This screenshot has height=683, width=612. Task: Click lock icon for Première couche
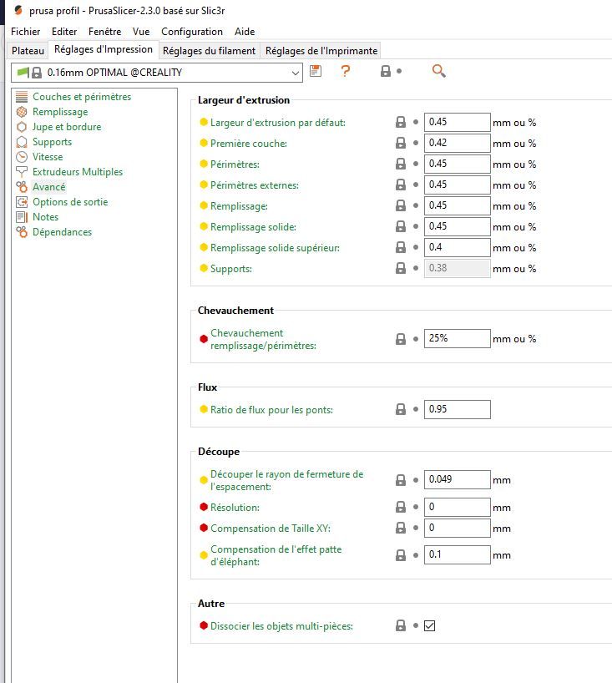(401, 143)
